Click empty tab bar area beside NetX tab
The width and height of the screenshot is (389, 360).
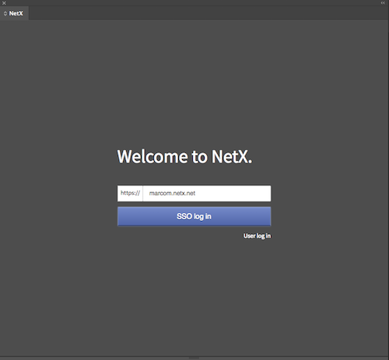(x=208, y=13)
